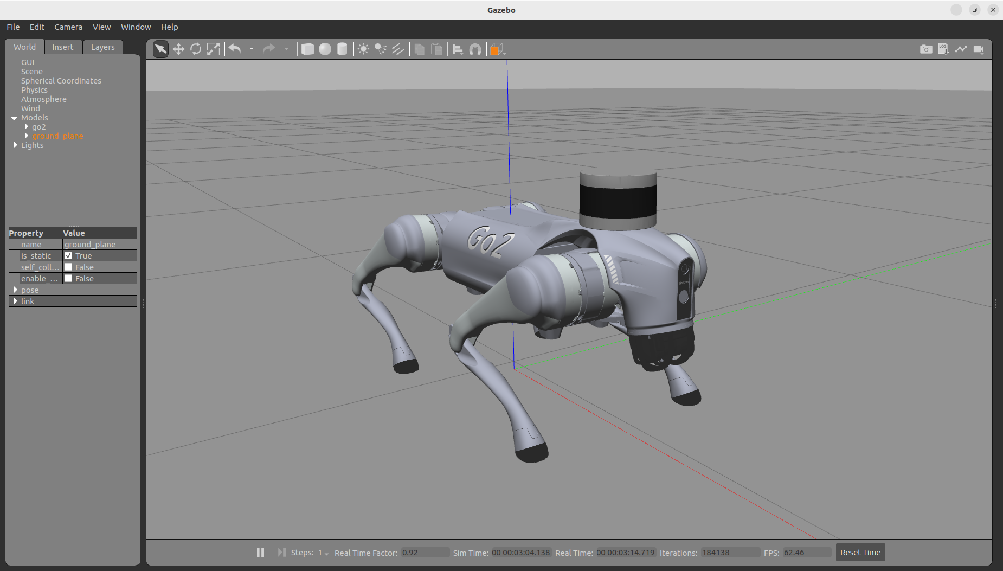Viewport: 1003px width, 571px height.
Task: Select GUI in the world tree
Action: 28,62
